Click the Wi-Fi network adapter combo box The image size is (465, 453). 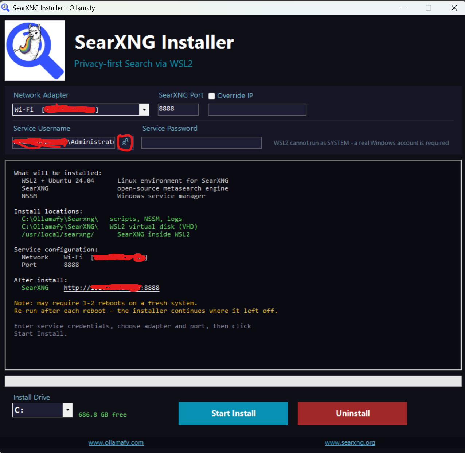(x=81, y=110)
